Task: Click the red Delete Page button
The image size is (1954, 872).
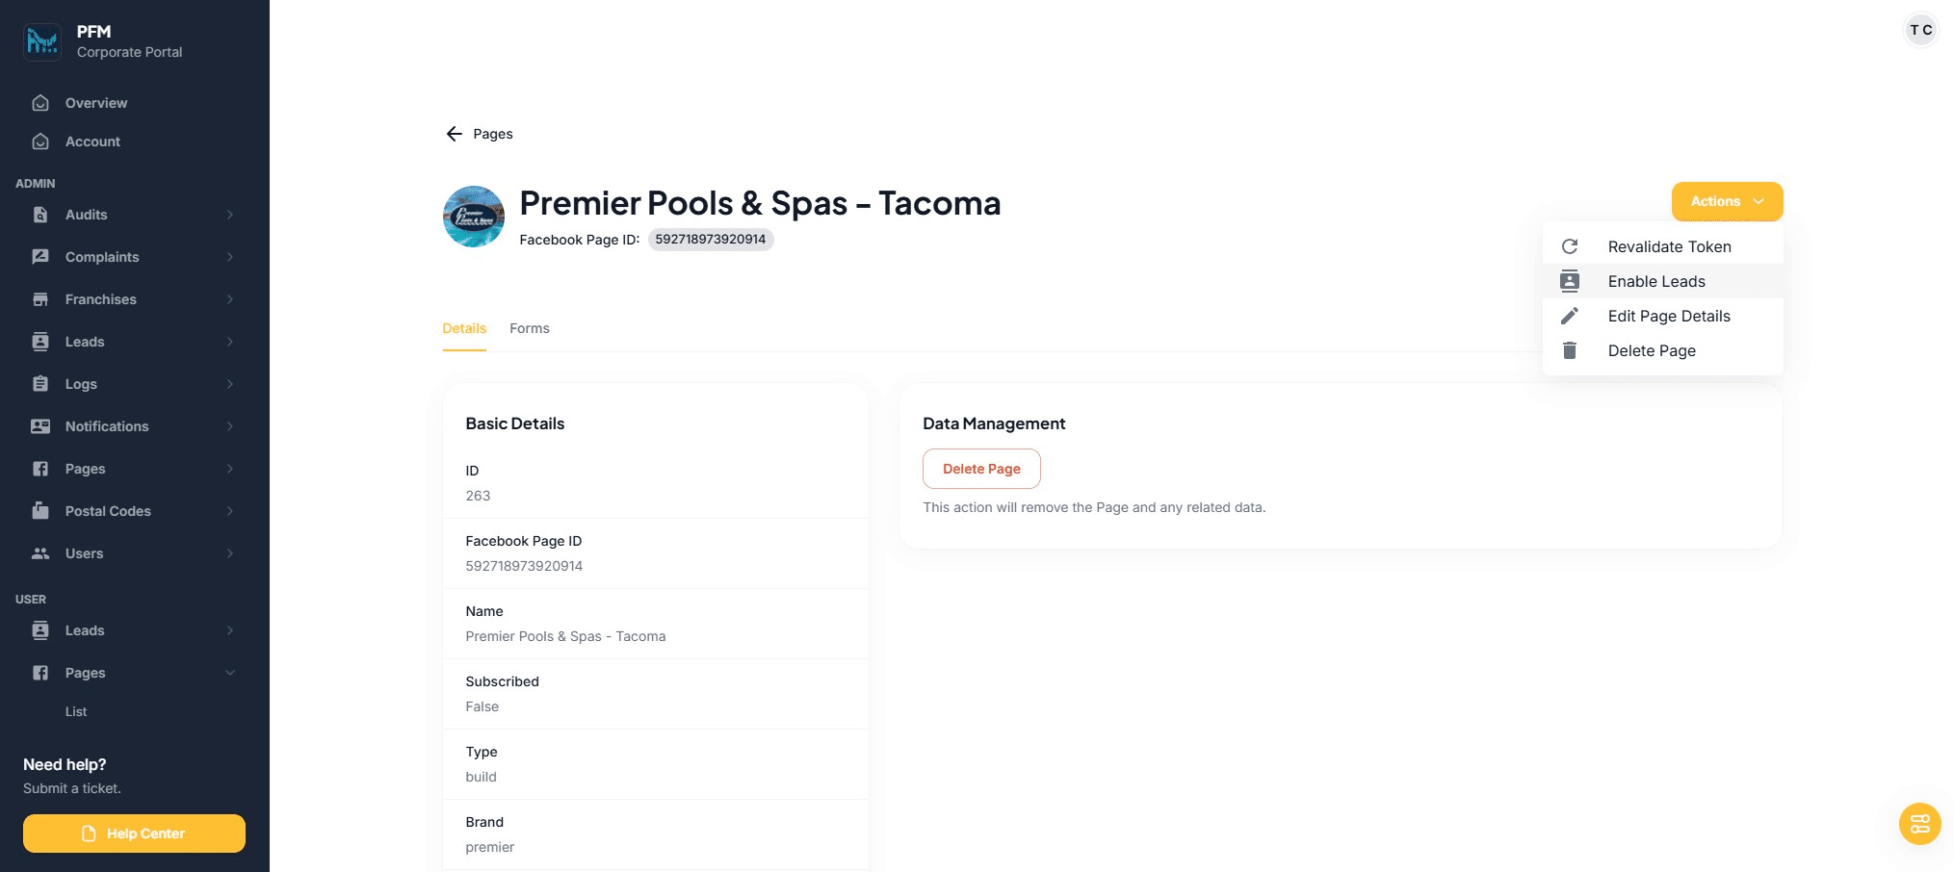Action: coord(981,469)
